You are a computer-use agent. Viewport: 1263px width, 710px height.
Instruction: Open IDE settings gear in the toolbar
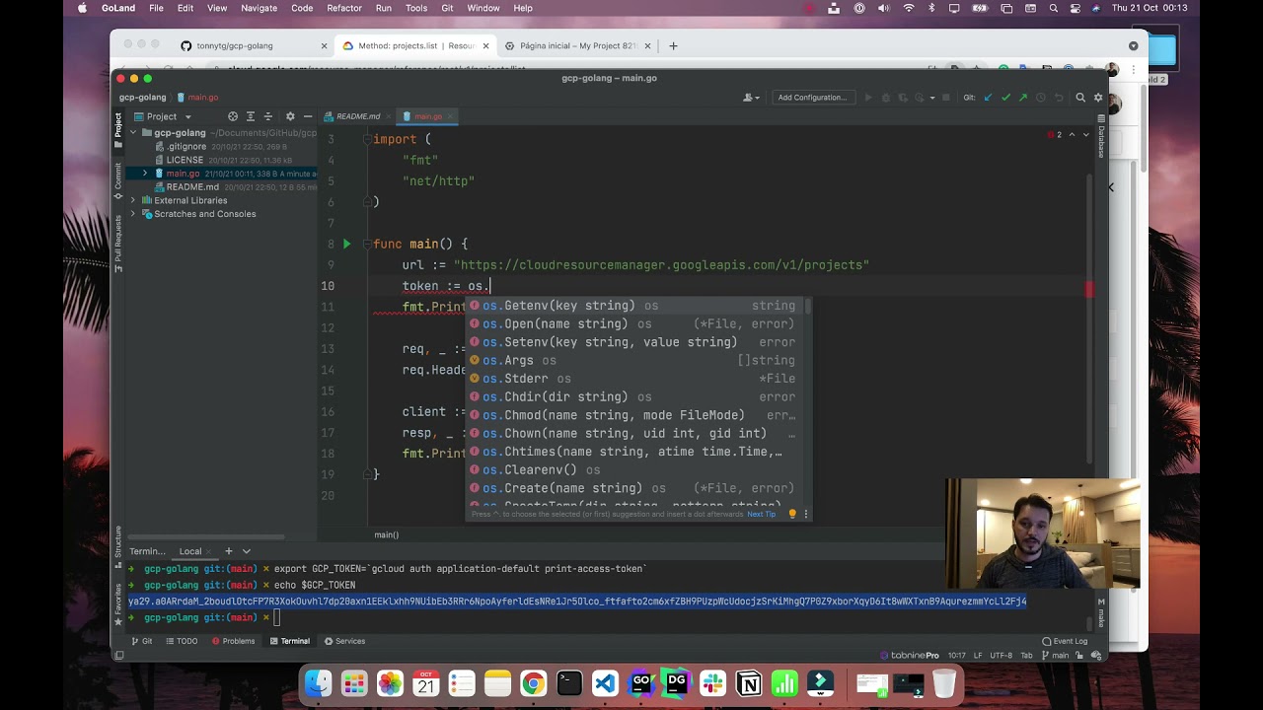[x=1098, y=98]
